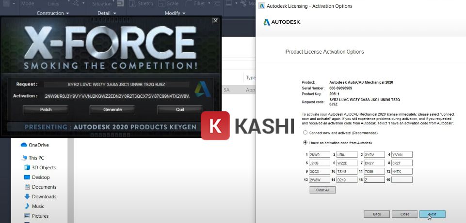Select 'Connect now and activate!' radio button
Viewport: 466px width, 223px height.
pos(305,132)
